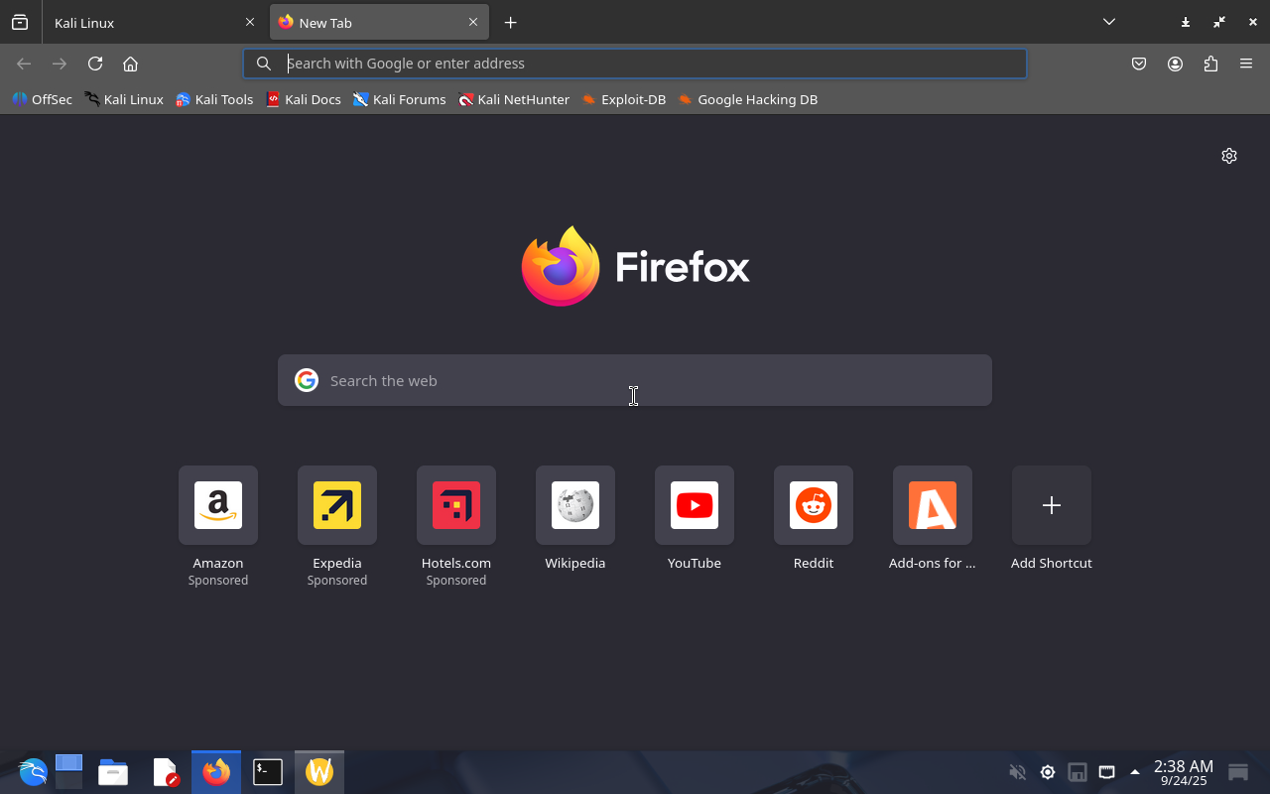Viewport: 1270px width, 794px height.
Task: Open the Exploit-DB bookmark
Action: coord(623,99)
